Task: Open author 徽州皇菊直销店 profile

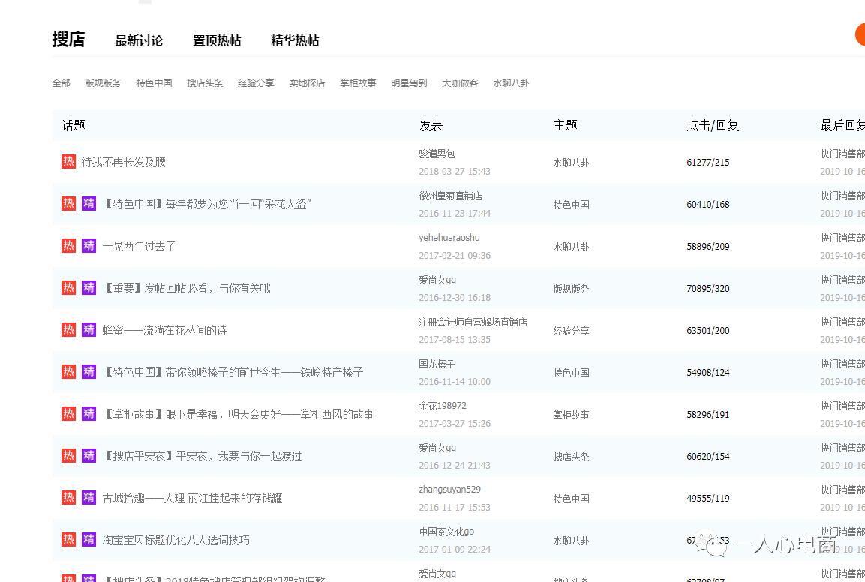Action: [450, 196]
